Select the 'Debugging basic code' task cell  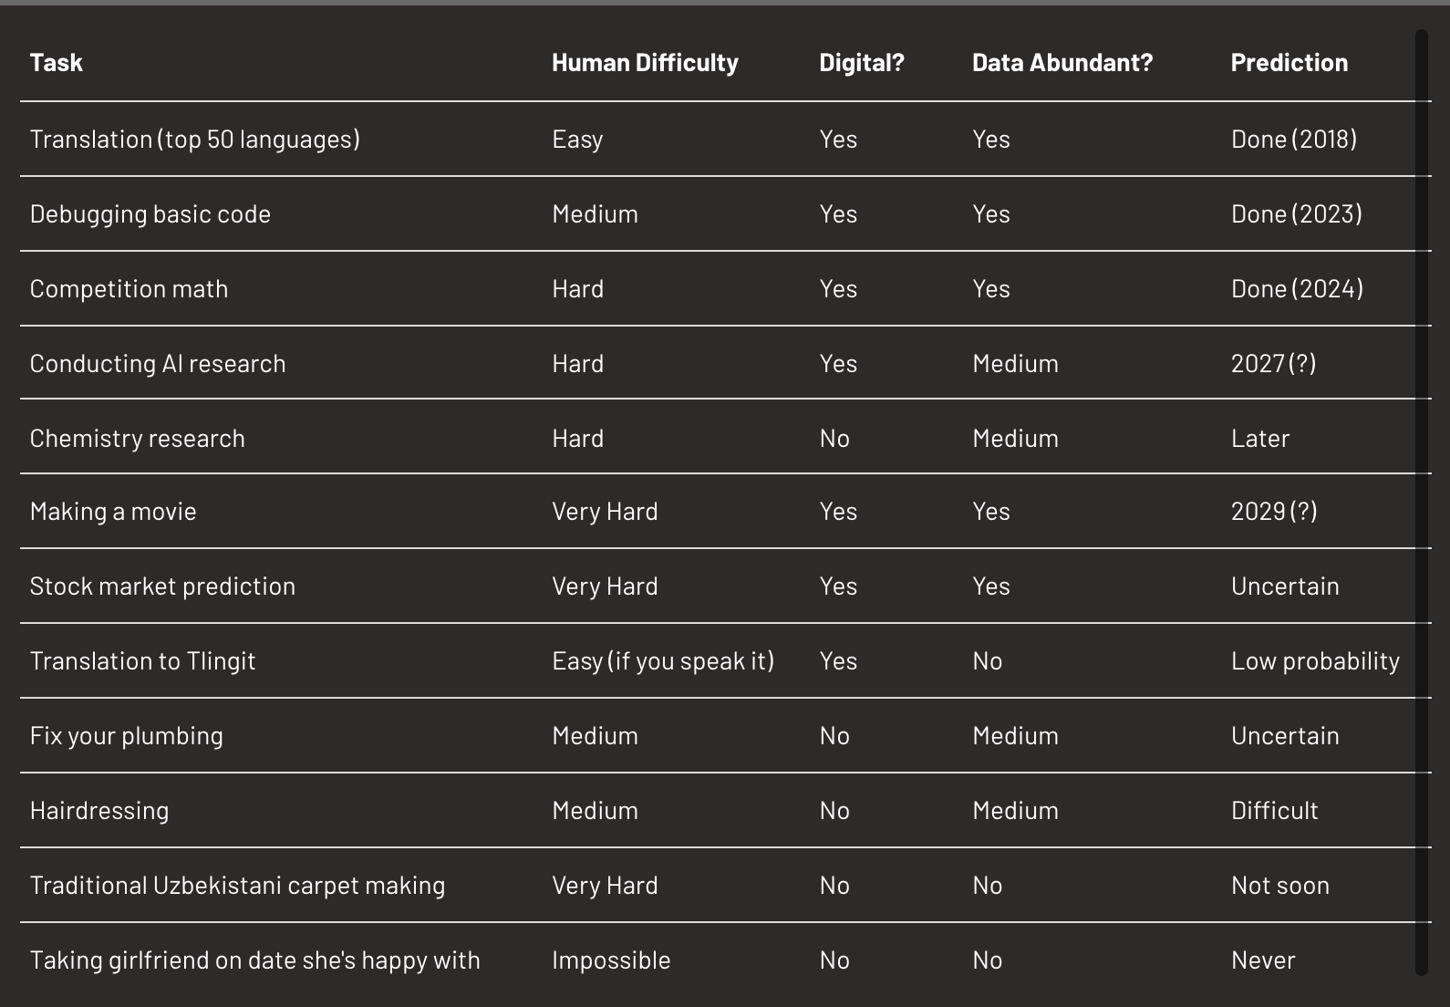(x=150, y=214)
